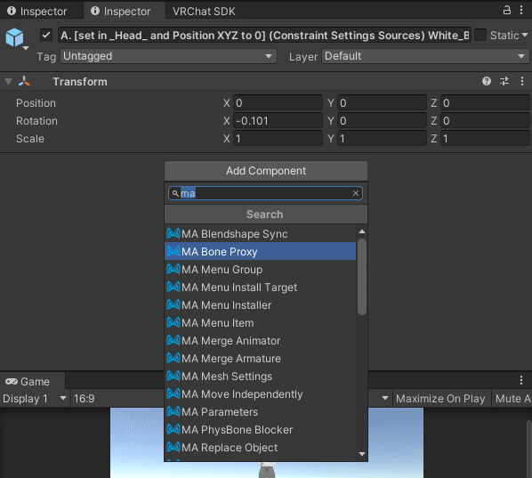Open Transform component context menu
The width and height of the screenshot is (532, 478).
point(522,81)
